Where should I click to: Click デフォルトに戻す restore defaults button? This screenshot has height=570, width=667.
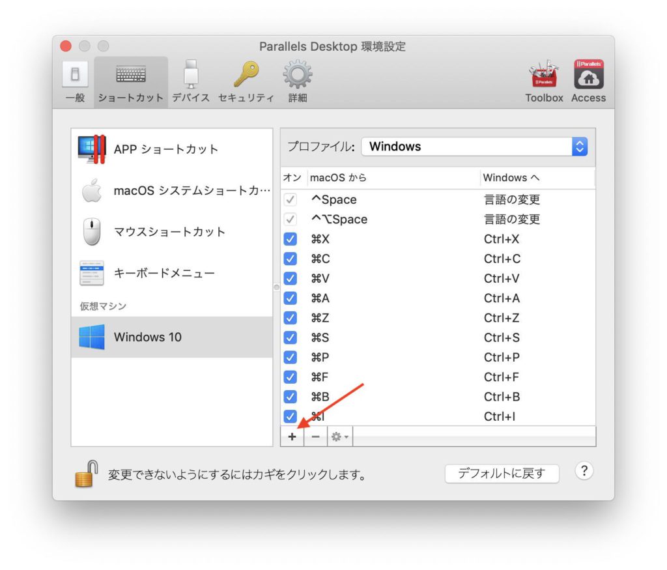502,474
